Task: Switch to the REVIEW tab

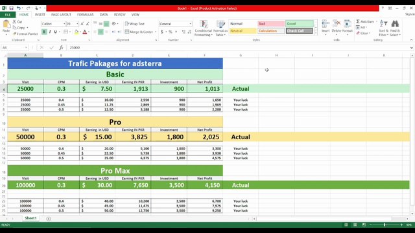Action: click(119, 15)
